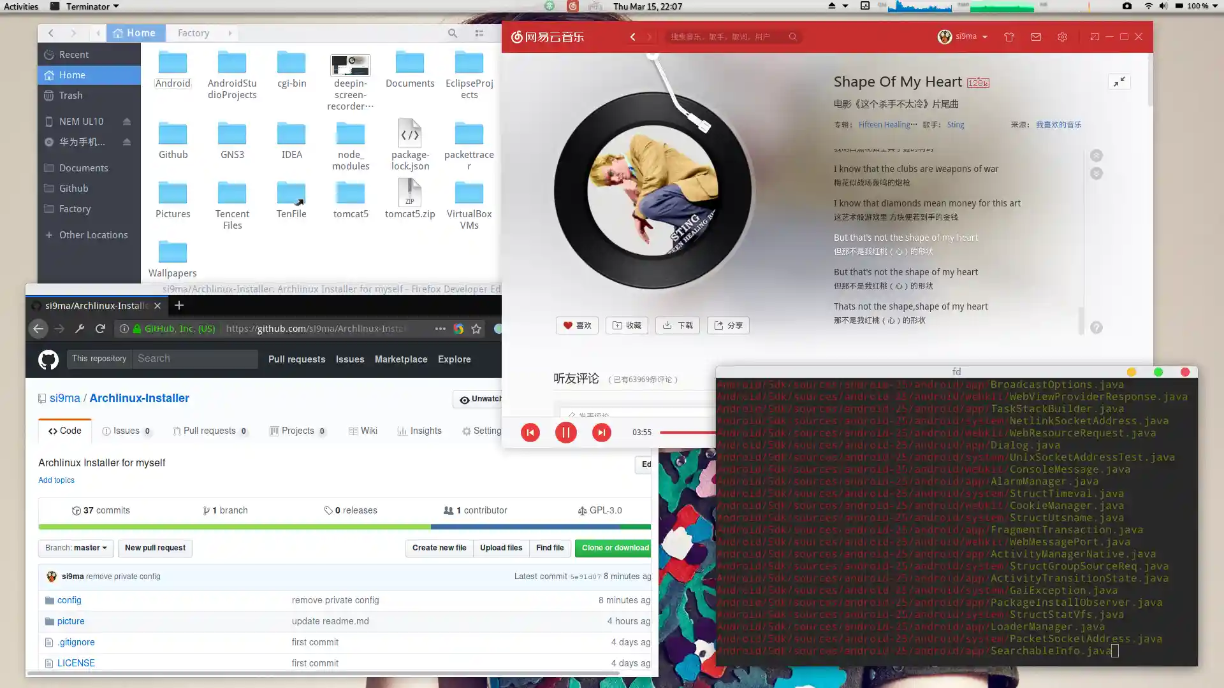Eject the NEM UL10 device
The height and width of the screenshot is (688, 1224).
pyautogui.click(x=126, y=122)
